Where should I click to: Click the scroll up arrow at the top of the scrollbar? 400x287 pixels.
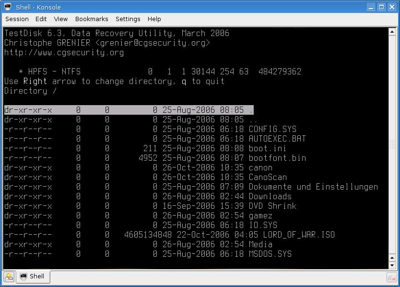coord(392,32)
